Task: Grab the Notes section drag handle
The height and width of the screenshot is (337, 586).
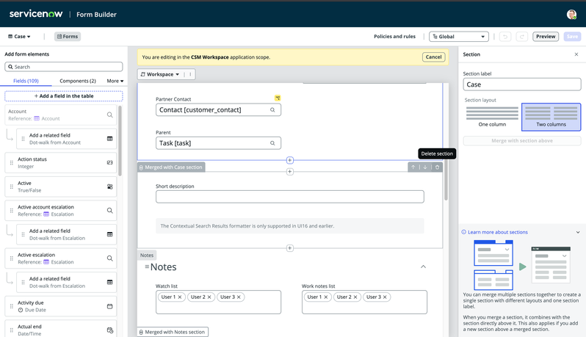Action: (147, 267)
